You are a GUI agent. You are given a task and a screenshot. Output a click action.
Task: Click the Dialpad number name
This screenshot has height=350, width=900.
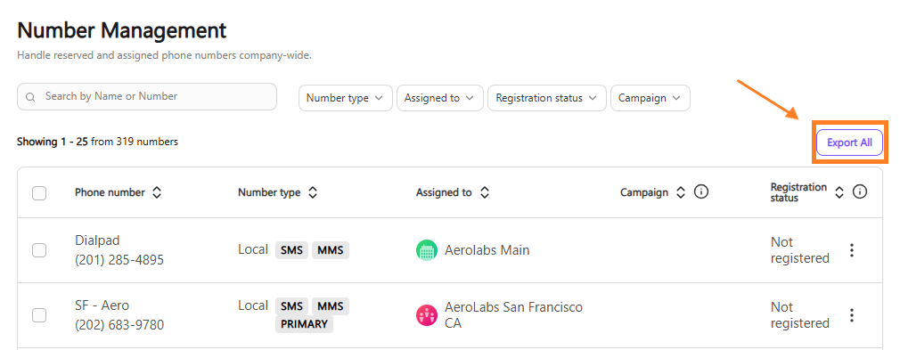[97, 240]
